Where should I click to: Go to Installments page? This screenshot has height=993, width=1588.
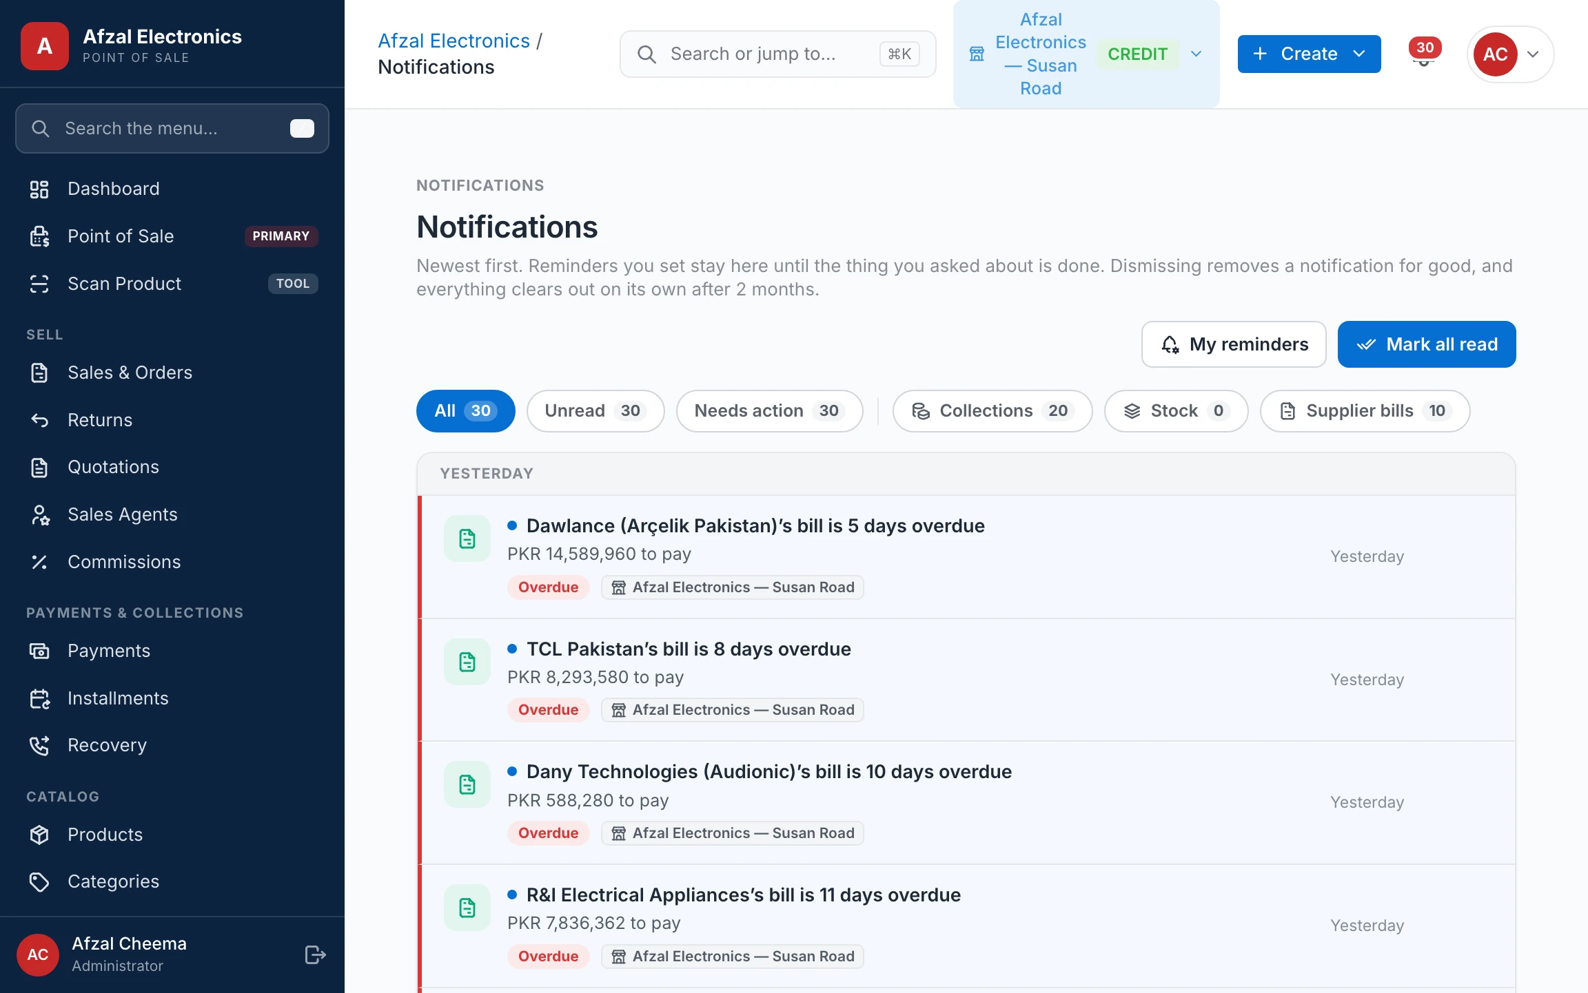(172, 698)
